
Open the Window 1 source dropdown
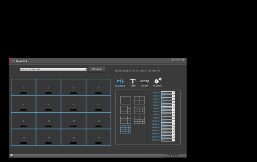click(168, 93)
